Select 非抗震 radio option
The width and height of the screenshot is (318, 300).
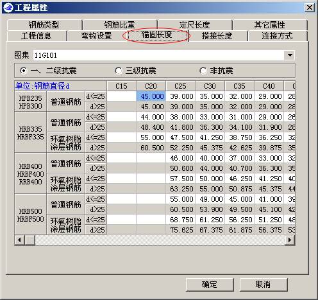pyautogui.click(x=203, y=71)
